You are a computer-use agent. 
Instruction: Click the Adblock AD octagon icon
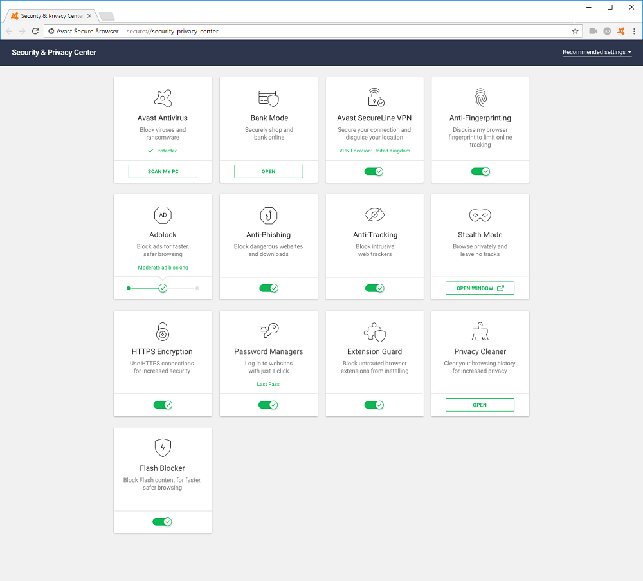click(x=163, y=215)
